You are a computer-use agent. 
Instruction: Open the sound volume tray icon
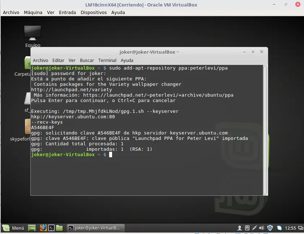point(262,228)
